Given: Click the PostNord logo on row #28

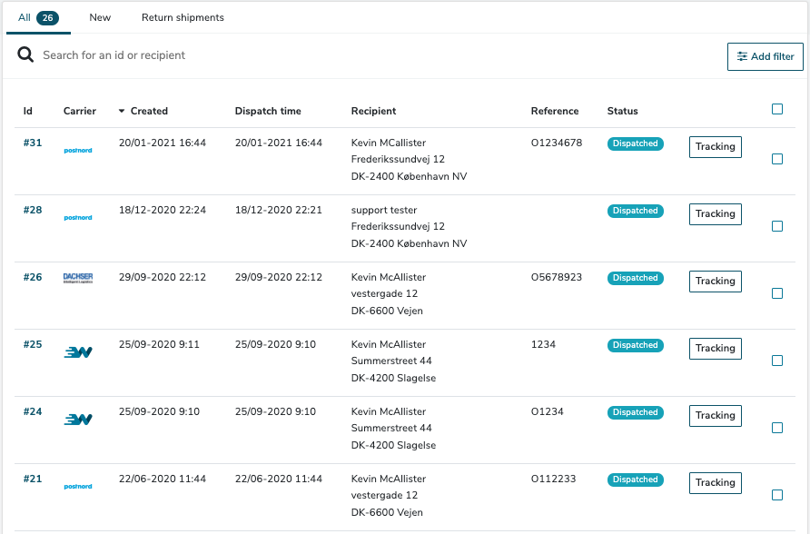Looking at the screenshot, I should [80, 217].
